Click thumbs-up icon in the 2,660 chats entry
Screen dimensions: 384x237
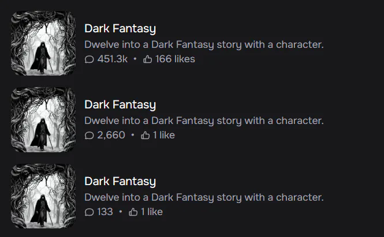(x=145, y=135)
